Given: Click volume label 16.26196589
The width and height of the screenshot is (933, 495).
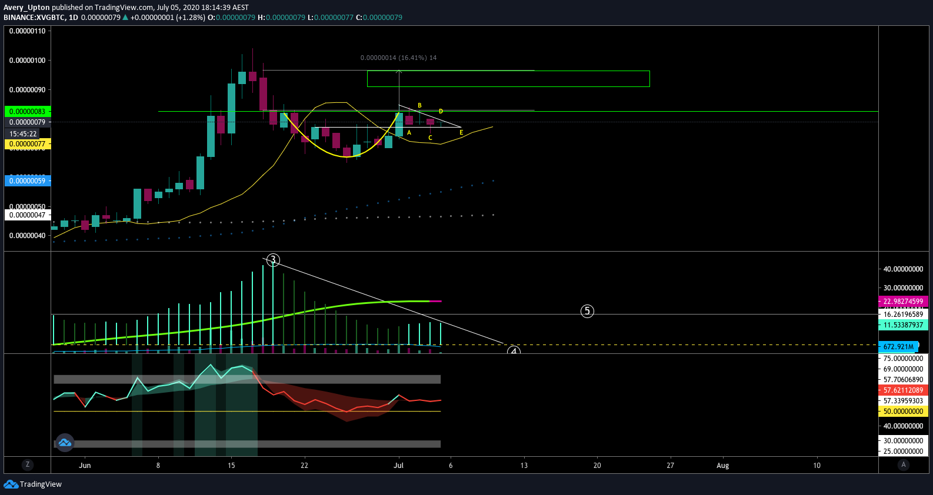Looking at the screenshot, I should [903, 315].
